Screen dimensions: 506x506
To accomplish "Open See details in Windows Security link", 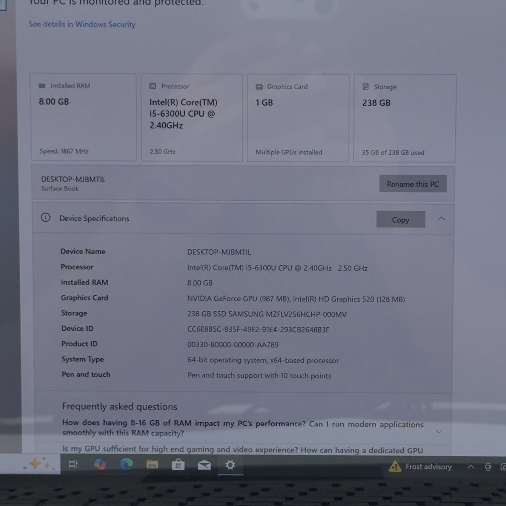I will point(82,24).
